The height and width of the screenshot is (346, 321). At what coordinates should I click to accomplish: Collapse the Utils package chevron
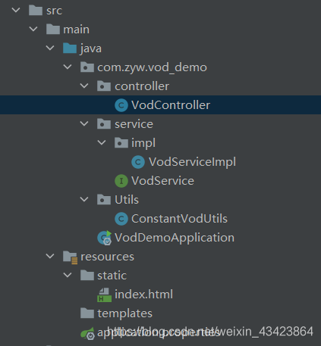click(84, 199)
